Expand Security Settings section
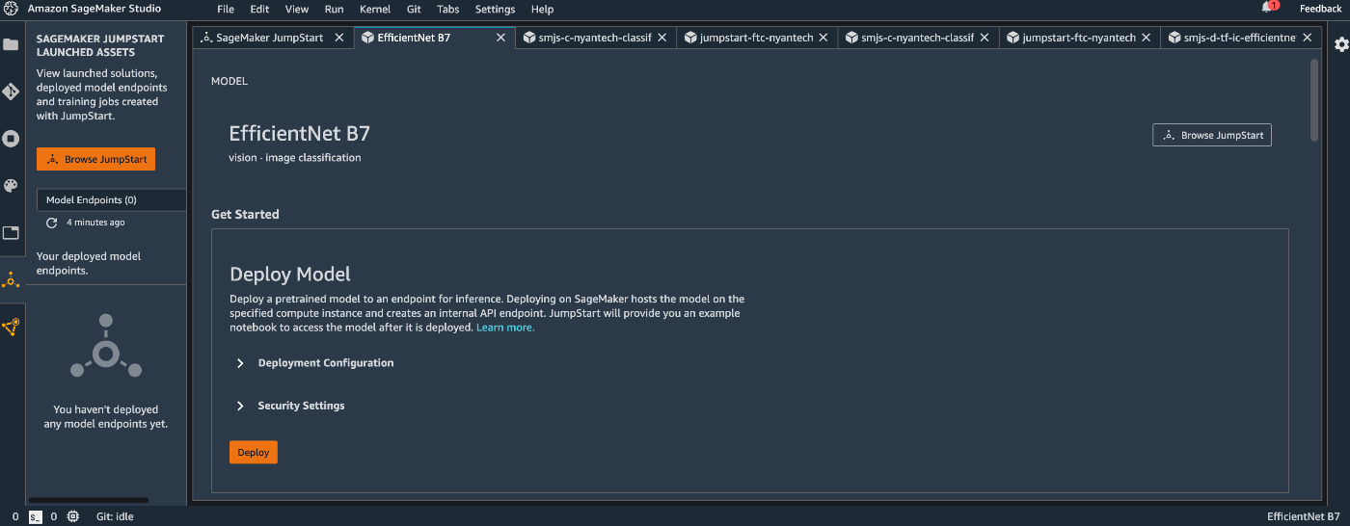Viewport: 1350px width, 526px height. tap(239, 406)
